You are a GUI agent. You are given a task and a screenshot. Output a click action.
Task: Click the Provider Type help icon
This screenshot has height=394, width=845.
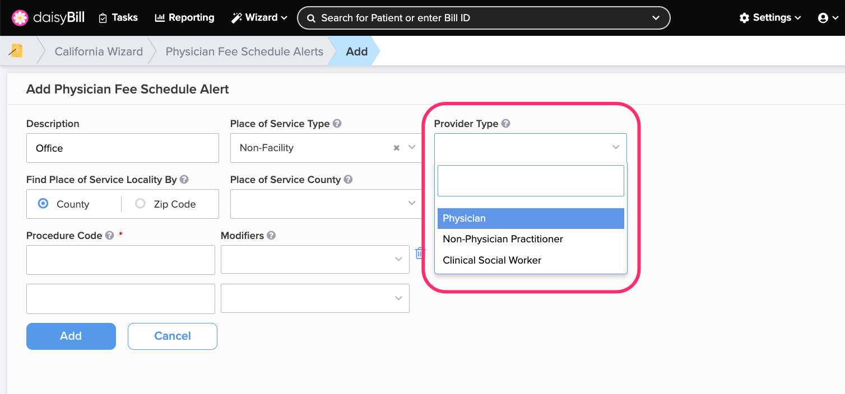coord(505,124)
